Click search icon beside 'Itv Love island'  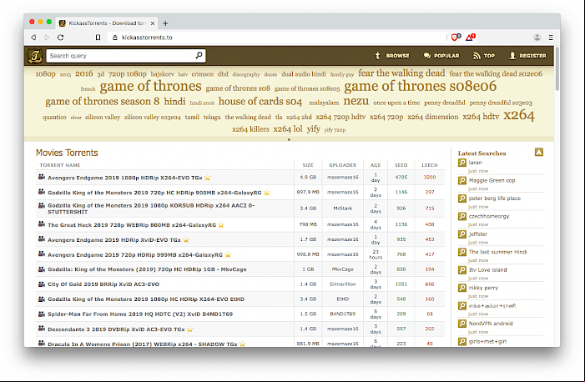[462, 270]
